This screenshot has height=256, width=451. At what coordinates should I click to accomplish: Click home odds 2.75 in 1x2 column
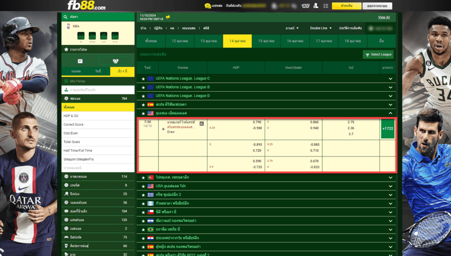351,122
